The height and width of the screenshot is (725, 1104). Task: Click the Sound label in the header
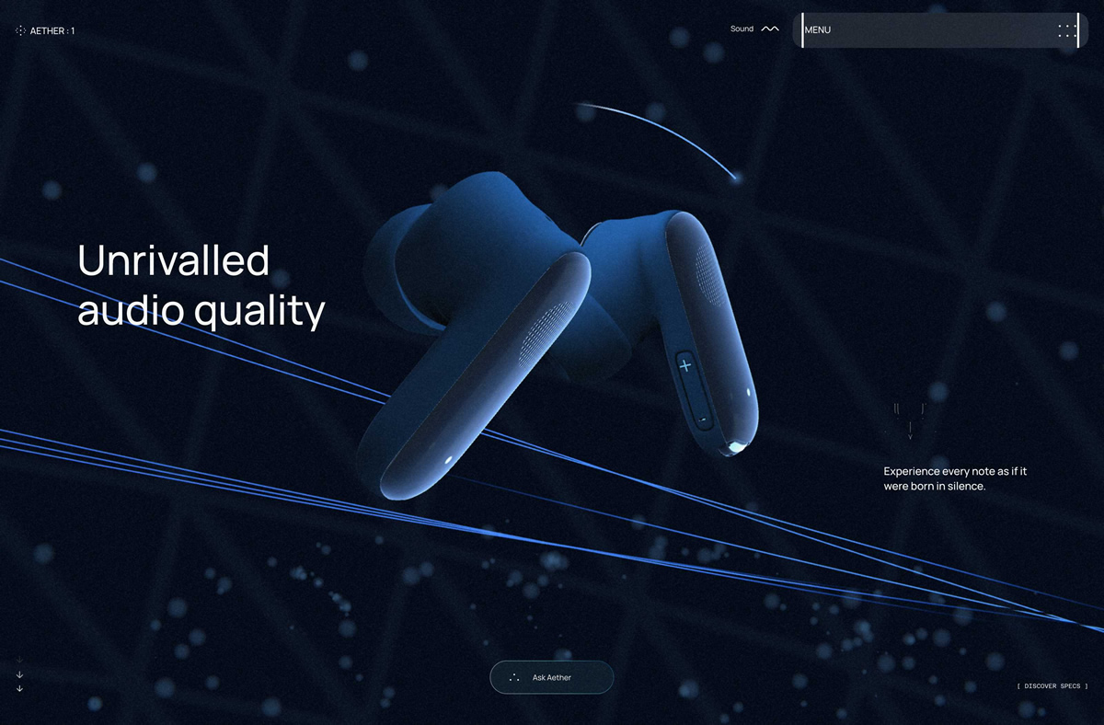(x=742, y=29)
